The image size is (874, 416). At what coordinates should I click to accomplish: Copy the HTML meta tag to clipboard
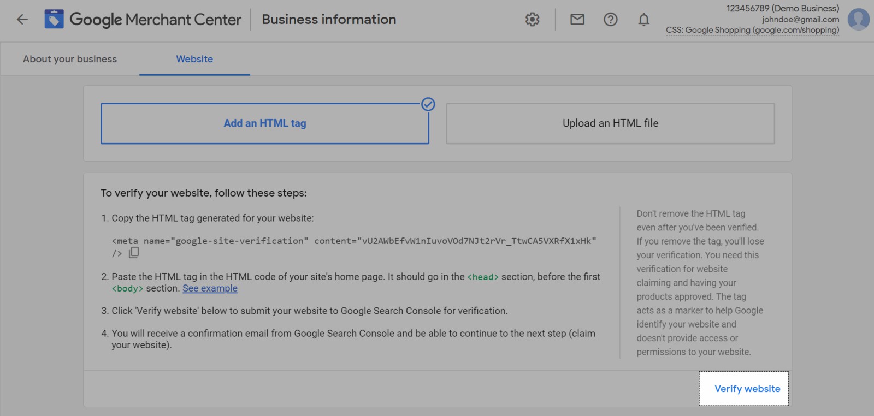click(x=134, y=253)
